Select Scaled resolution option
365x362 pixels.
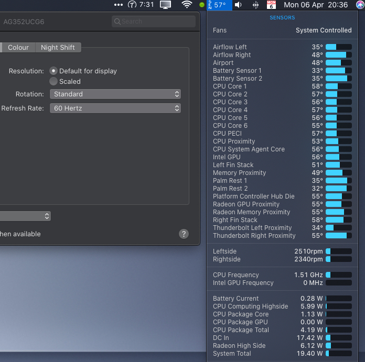(53, 81)
